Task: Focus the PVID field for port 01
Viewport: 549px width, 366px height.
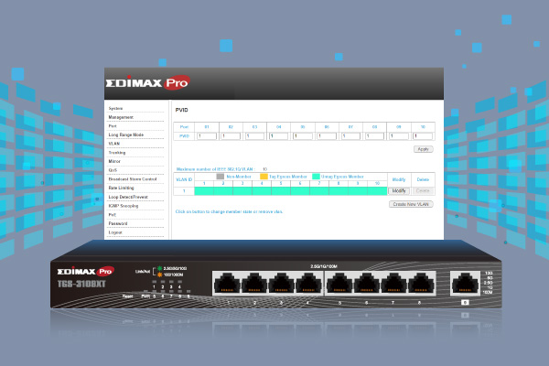Action: [207, 136]
